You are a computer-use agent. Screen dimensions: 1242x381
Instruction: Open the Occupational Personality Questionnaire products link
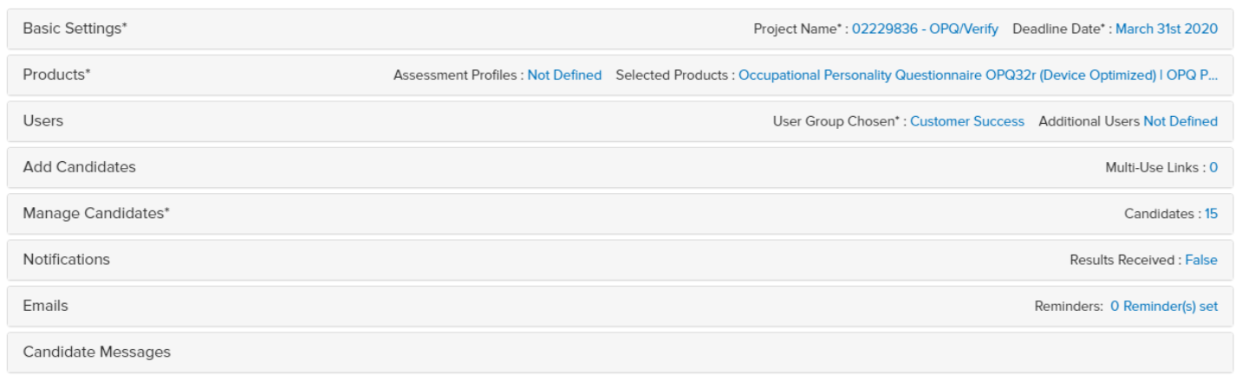click(x=979, y=75)
